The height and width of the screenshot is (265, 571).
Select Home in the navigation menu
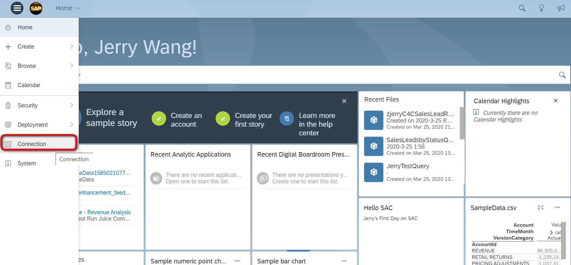pos(39,27)
